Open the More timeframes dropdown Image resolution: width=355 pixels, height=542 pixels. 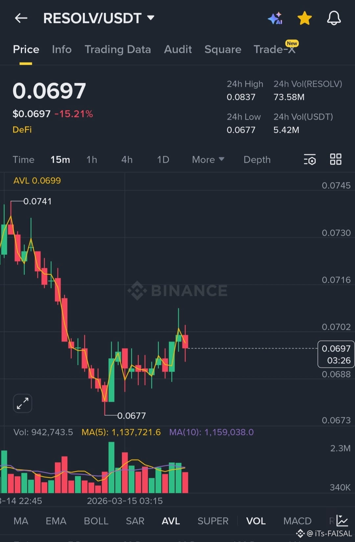coord(208,160)
